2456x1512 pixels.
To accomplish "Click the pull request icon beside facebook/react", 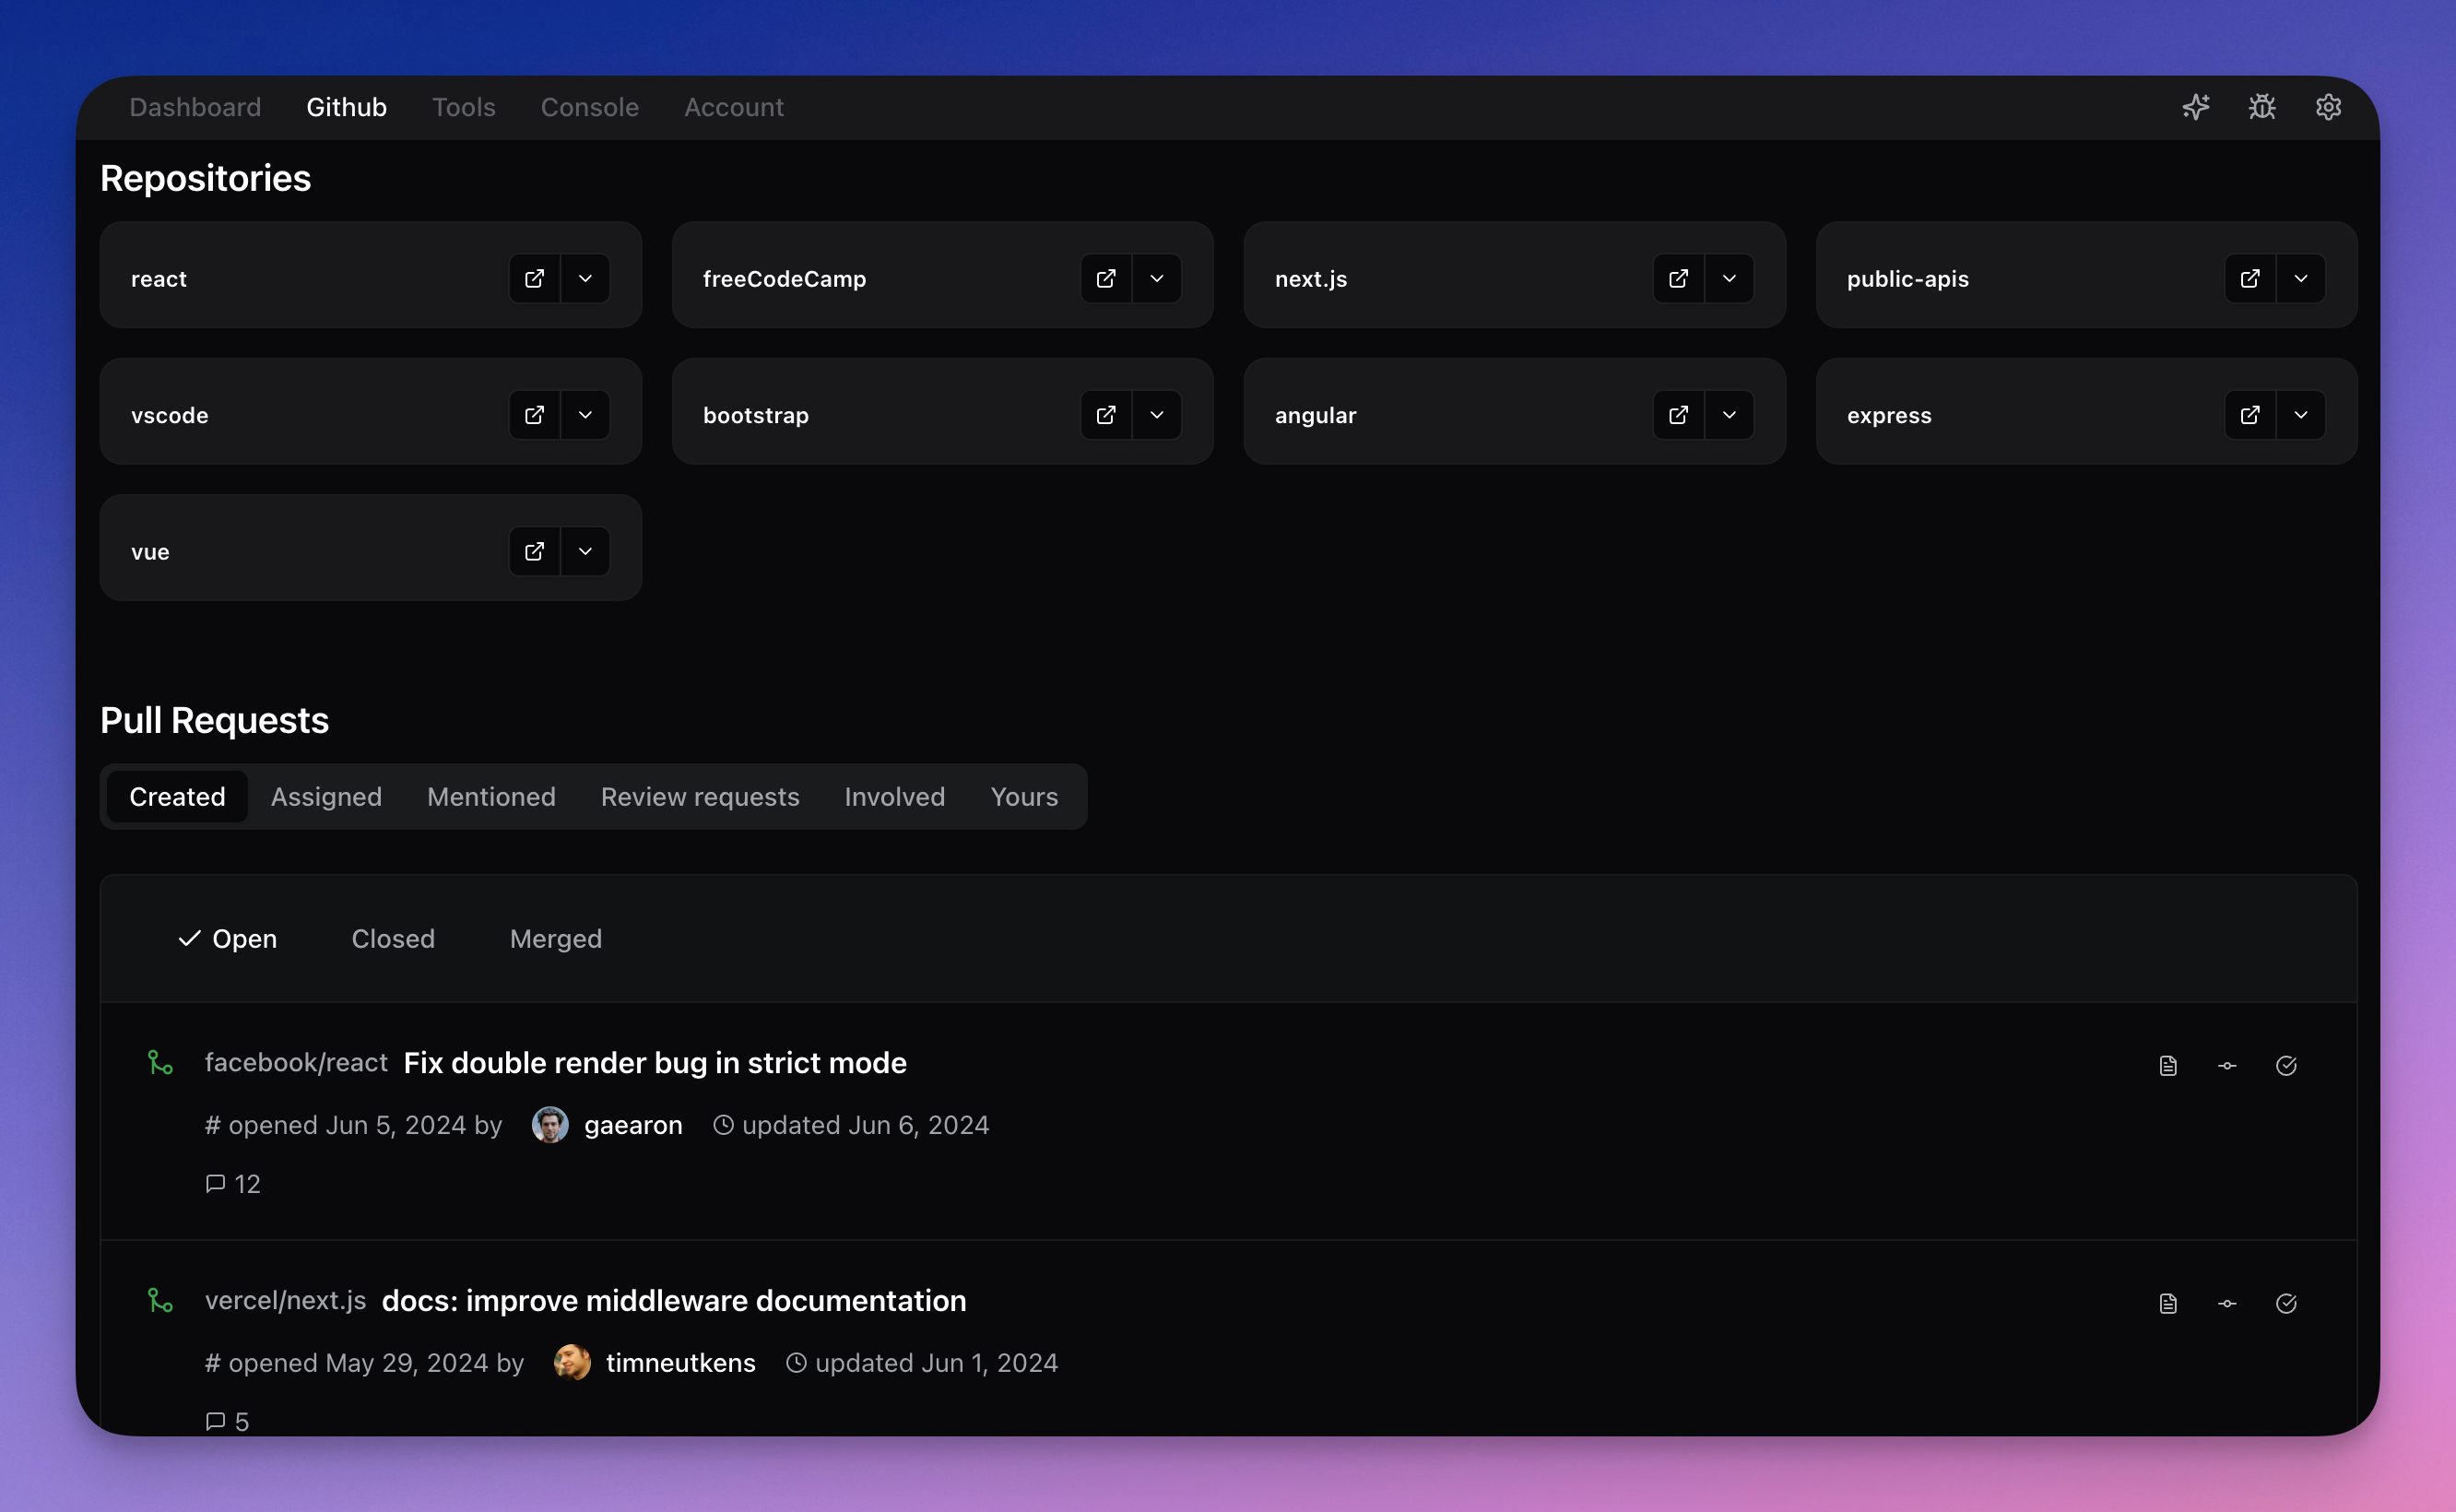I will [x=160, y=1063].
